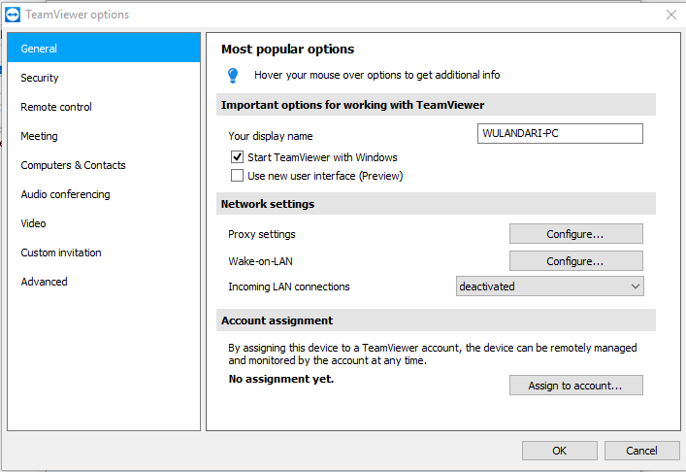Switch to Meeting settings

pyautogui.click(x=104, y=136)
